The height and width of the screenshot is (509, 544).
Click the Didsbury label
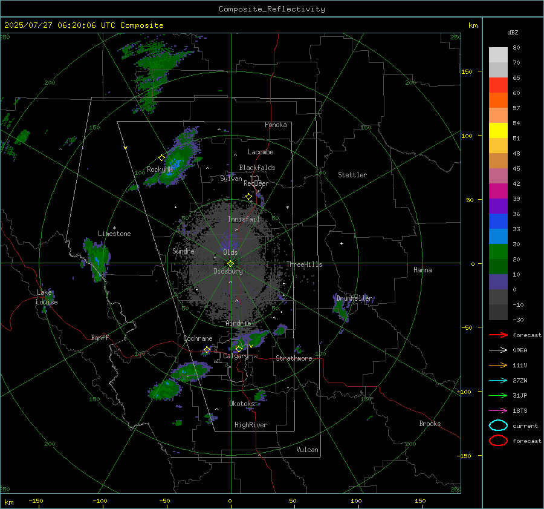click(228, 271)
